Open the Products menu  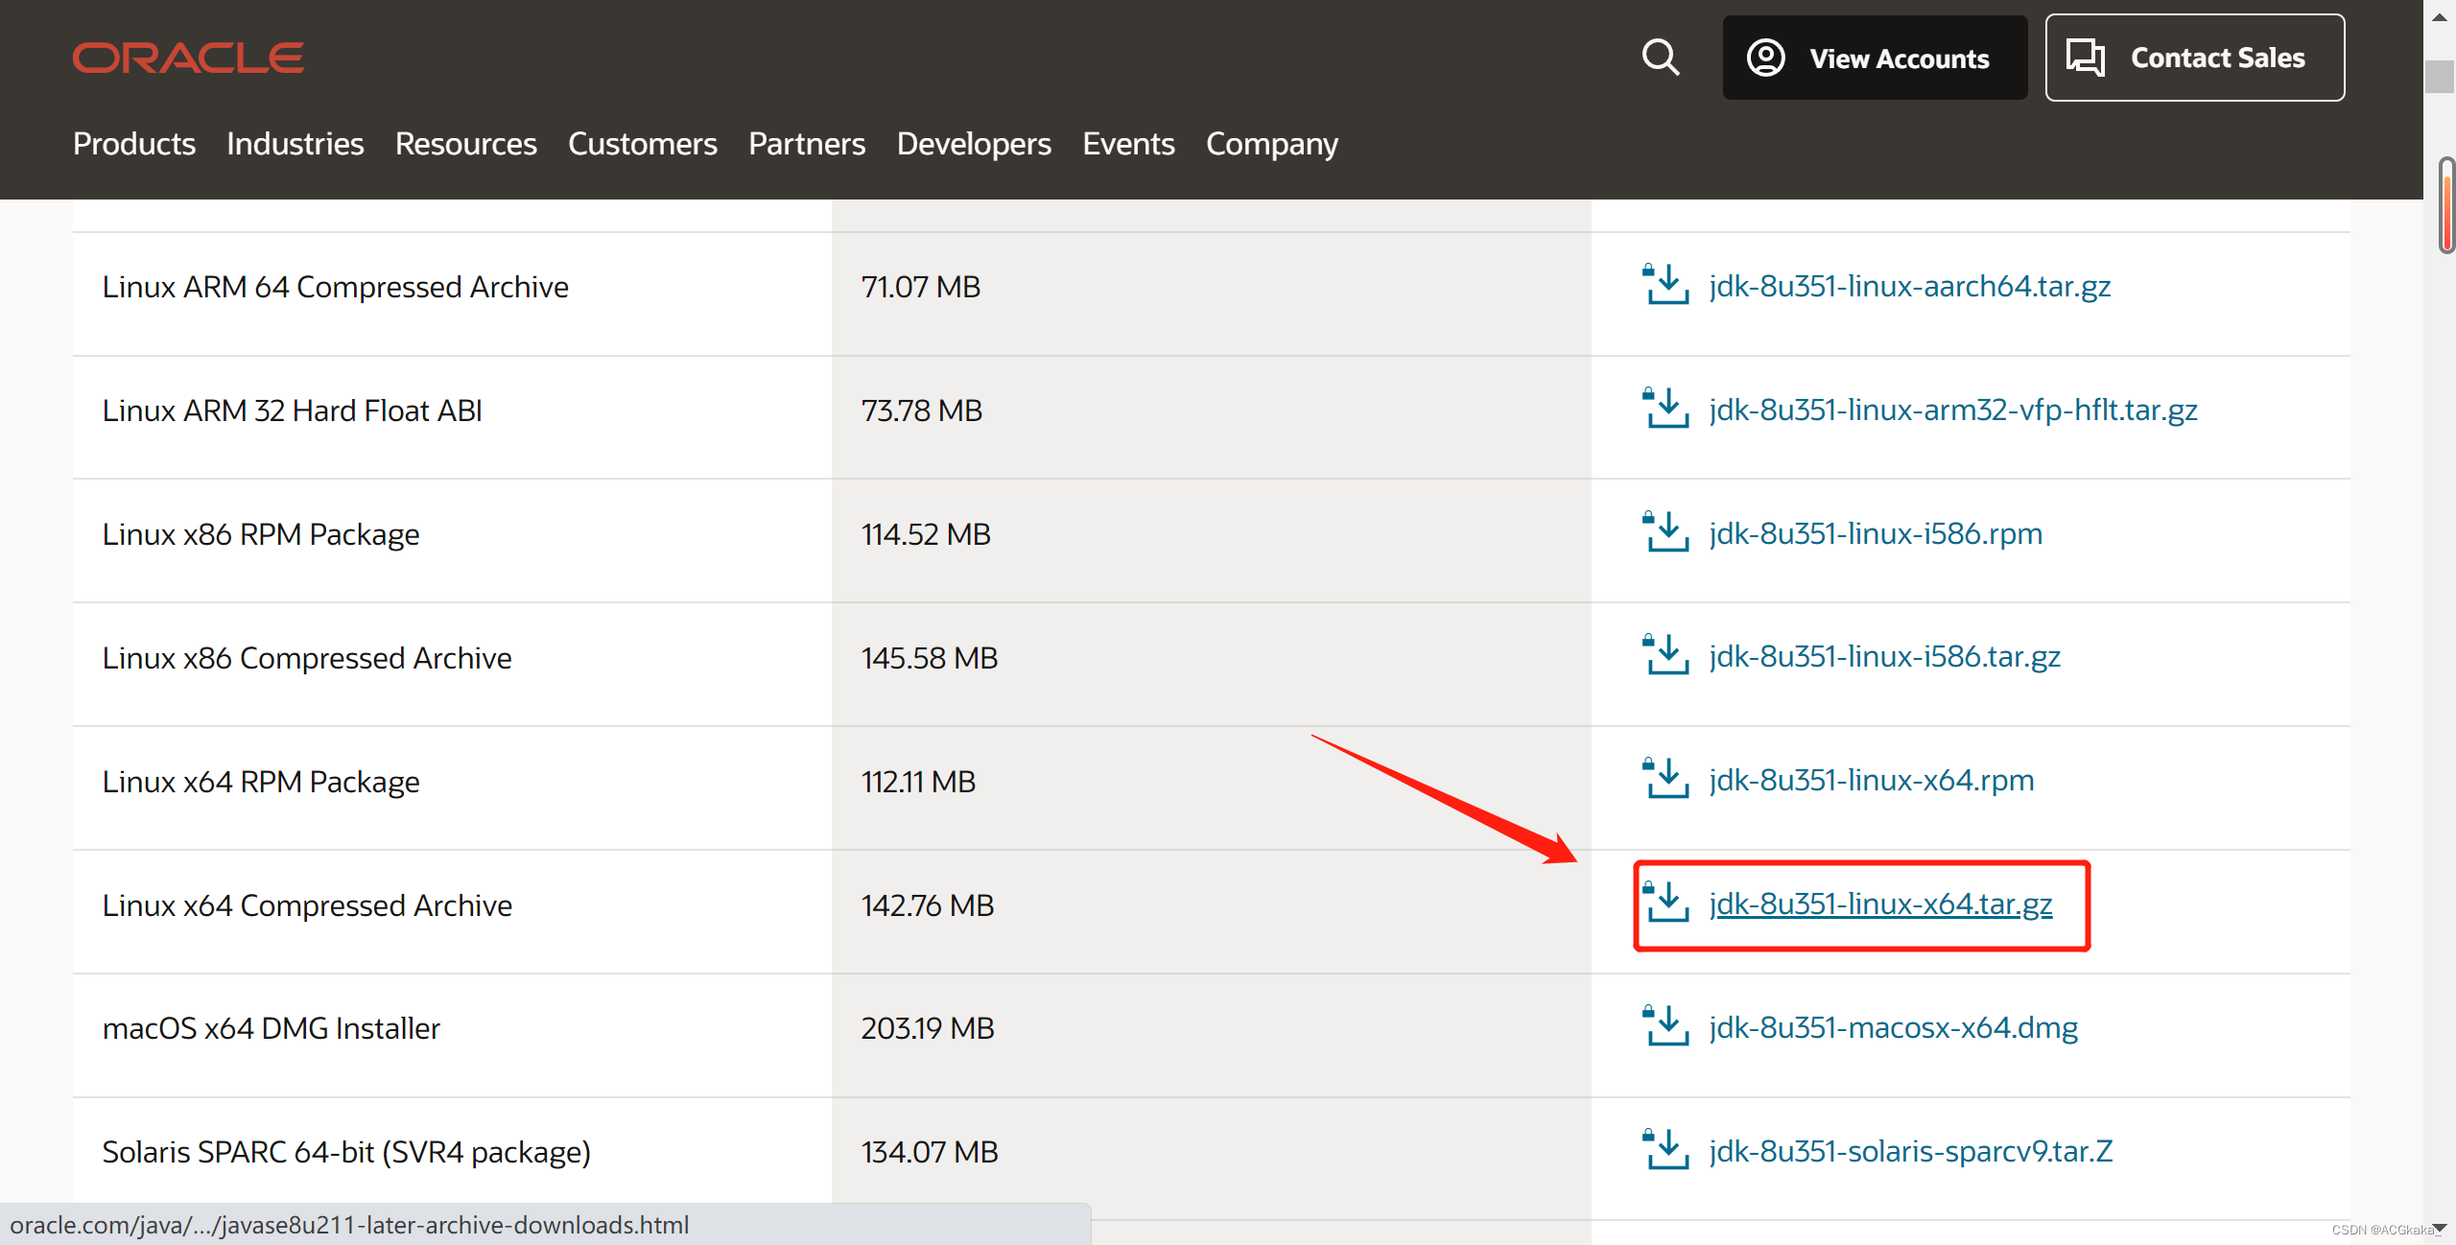(134, 144)
